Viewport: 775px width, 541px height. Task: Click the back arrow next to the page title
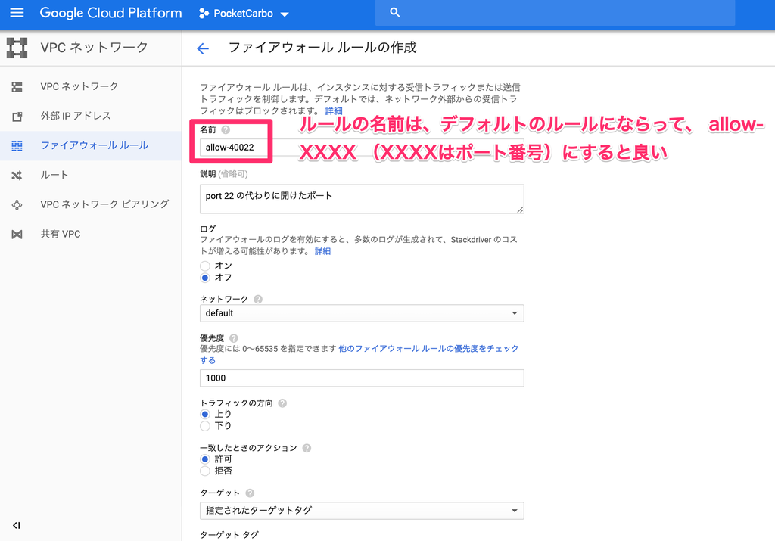pos(202,47)
